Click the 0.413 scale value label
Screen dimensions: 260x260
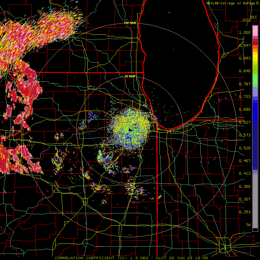click(x=245, y=174)
